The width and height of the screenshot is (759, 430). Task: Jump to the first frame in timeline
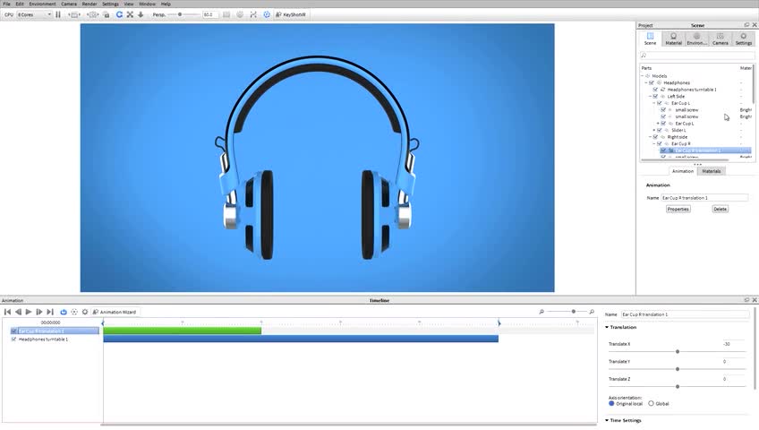click(x=7, y=312)
